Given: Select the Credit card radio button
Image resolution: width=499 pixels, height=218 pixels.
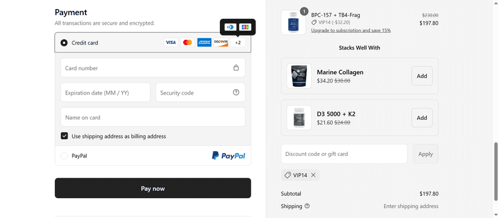Looking at the screenshot, I should click(64, 43).
